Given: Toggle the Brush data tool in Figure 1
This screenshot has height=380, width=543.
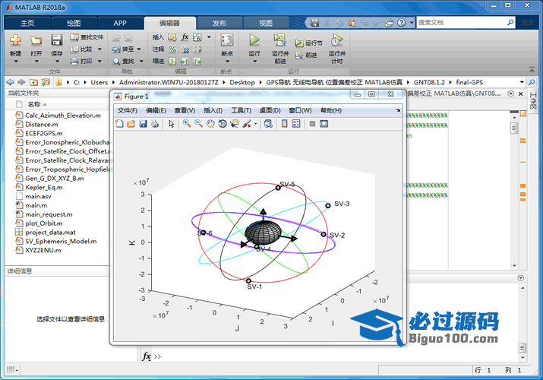Looking at the screenshot, I should coord(247,124).
